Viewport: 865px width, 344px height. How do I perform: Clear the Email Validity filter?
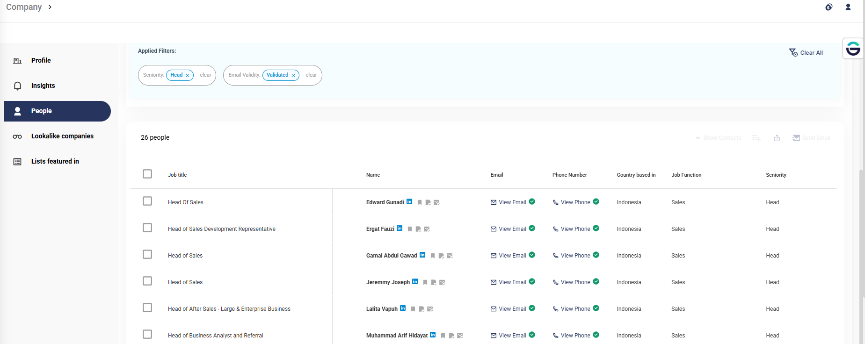[311, 75]
